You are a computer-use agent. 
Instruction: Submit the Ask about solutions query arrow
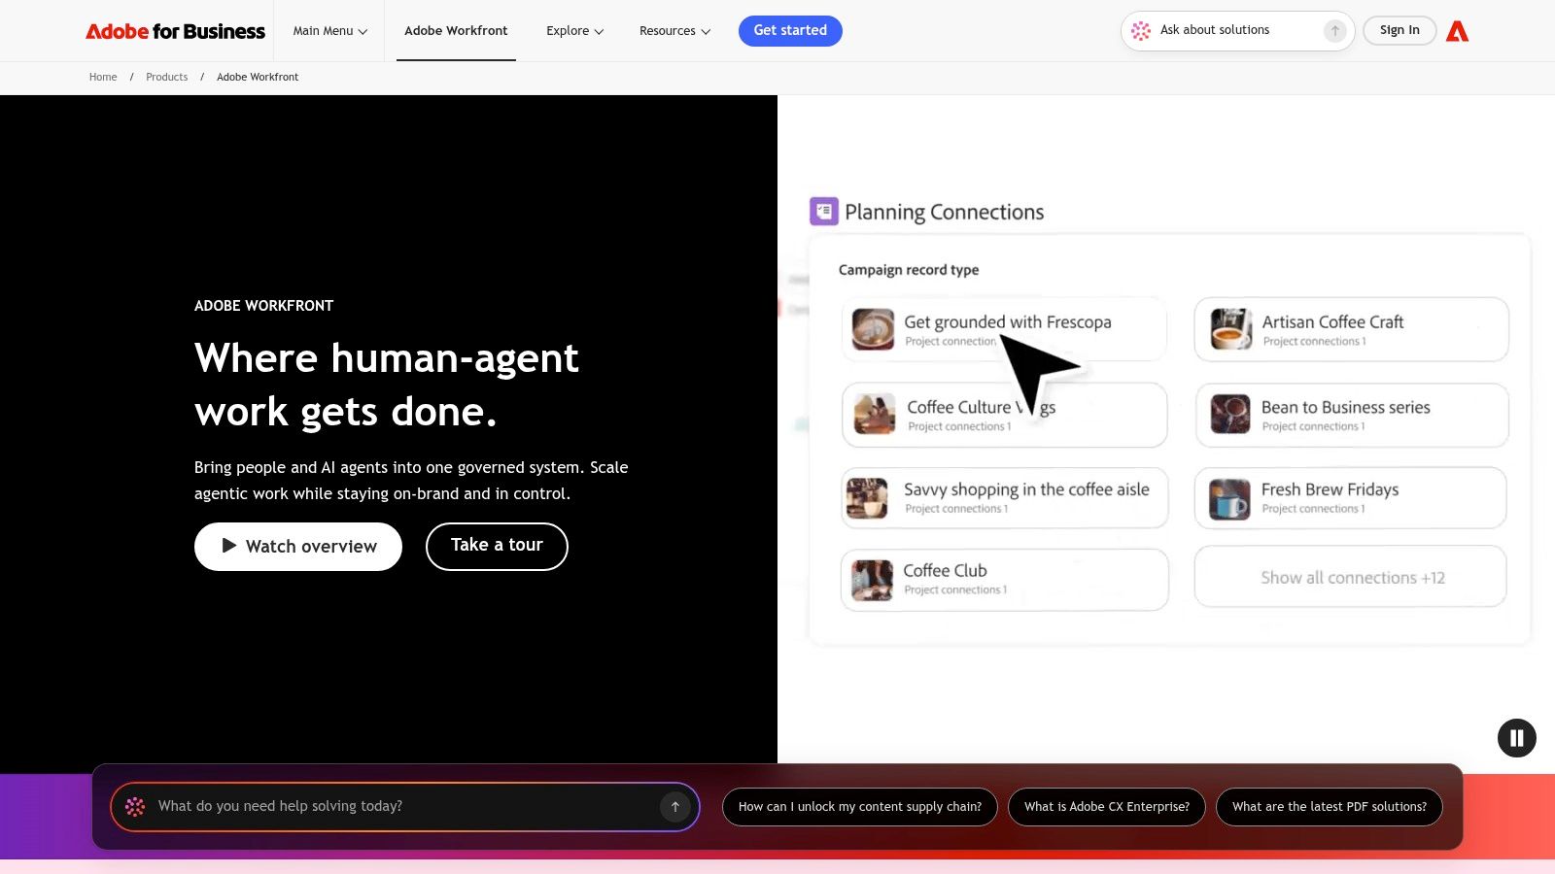(x=1334, y=31)
